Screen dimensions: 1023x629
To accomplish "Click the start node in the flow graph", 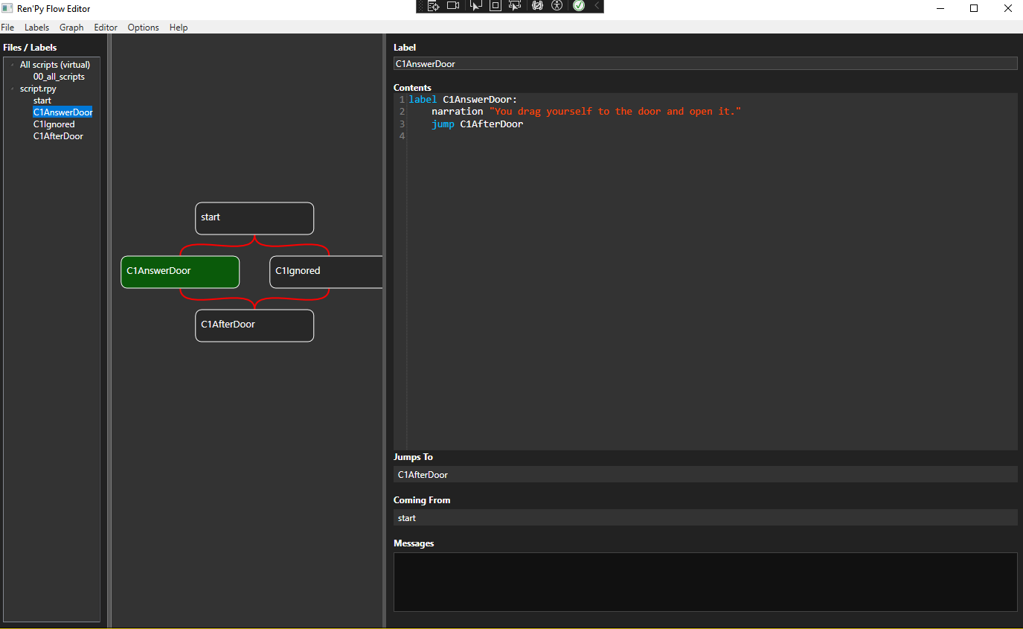I will pyautogui.click(x=254, y=218).
